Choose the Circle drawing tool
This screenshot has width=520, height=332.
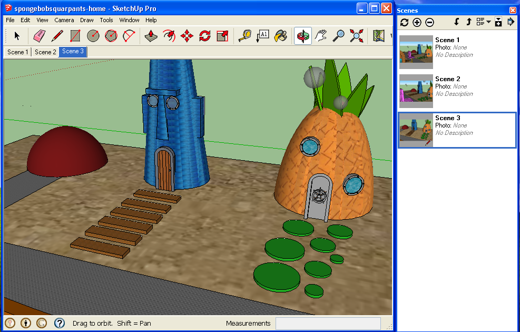click(93, 36)
